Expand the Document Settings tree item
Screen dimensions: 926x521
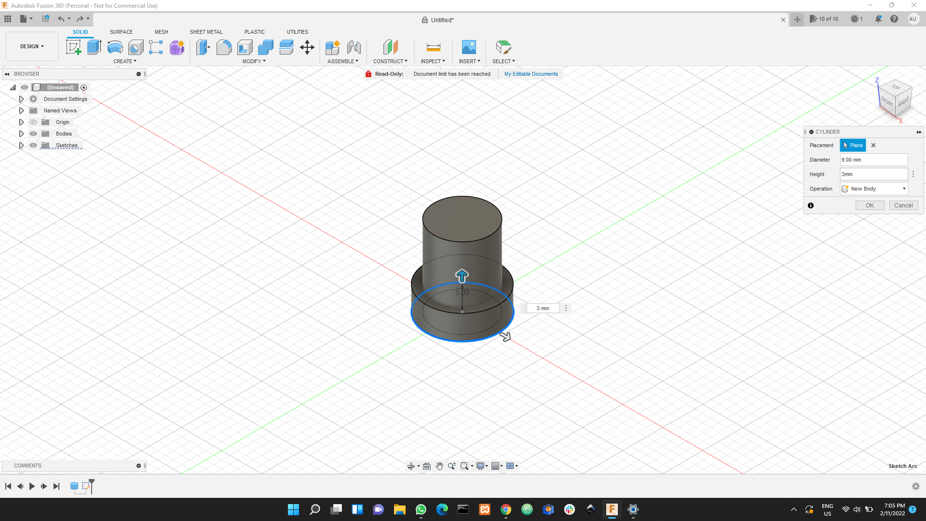pos(21,99)
